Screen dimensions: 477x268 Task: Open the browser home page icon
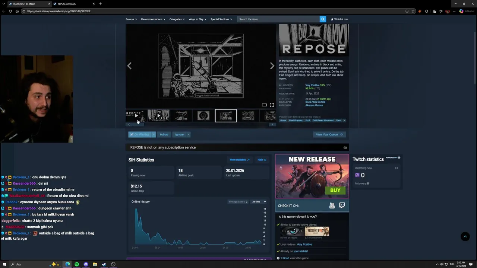tap(17, 11)
